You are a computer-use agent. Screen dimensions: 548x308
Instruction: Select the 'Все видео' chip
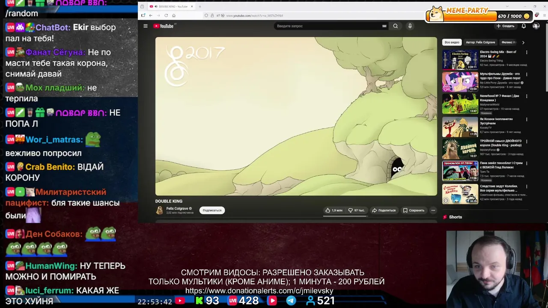pos(452,42)
